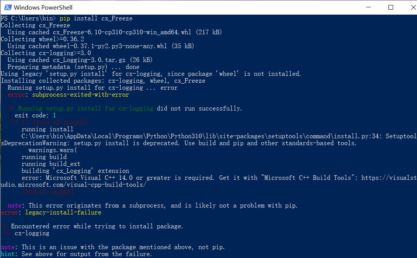Click the 'exit code: 1' line
The image size is (417, 258).
click(x=35, y=115)
